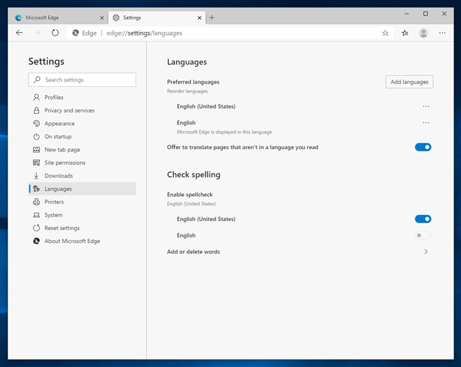Open On startup settings

click(82, 136)
